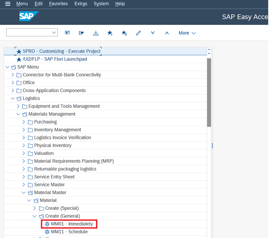Expand the Service Master chevron
The image size is (270, 238).
point(24,185)
